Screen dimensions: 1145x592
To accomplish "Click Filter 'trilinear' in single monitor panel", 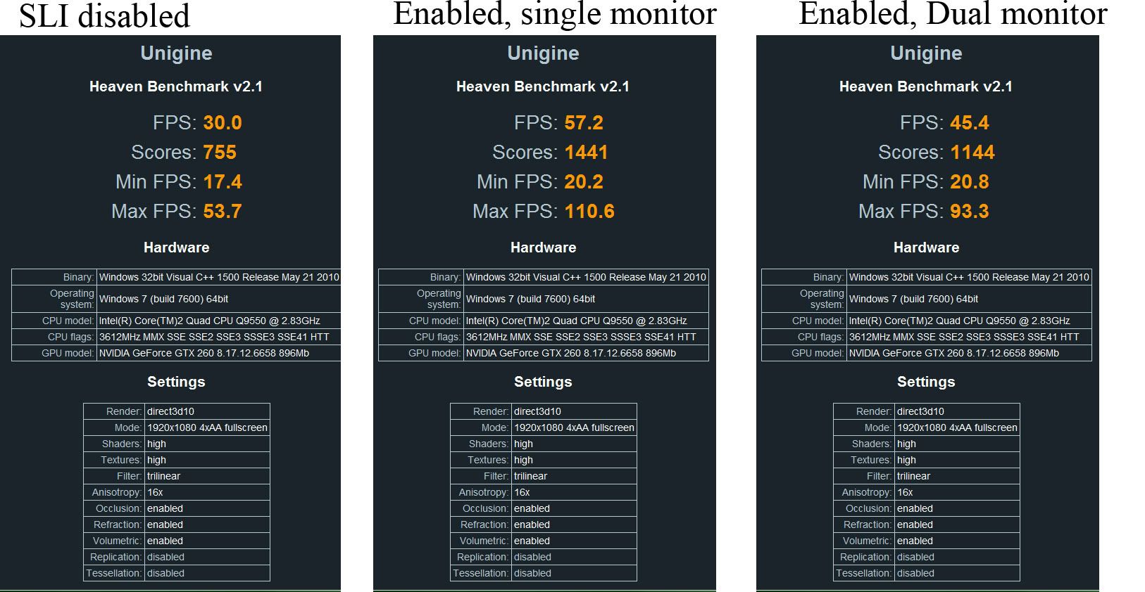I will coord(530,476).
